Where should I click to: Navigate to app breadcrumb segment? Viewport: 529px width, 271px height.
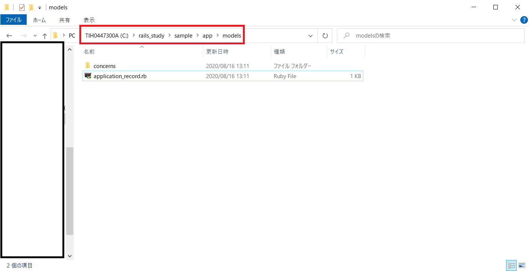[208, 36]
